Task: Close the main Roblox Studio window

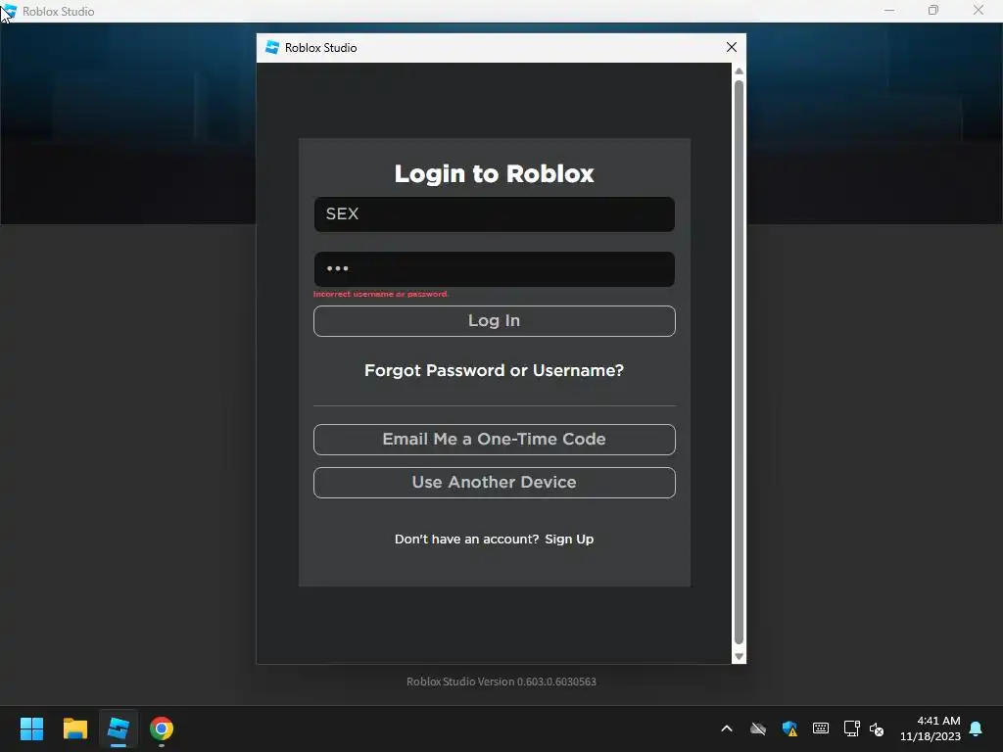Action: pos(979,11)
